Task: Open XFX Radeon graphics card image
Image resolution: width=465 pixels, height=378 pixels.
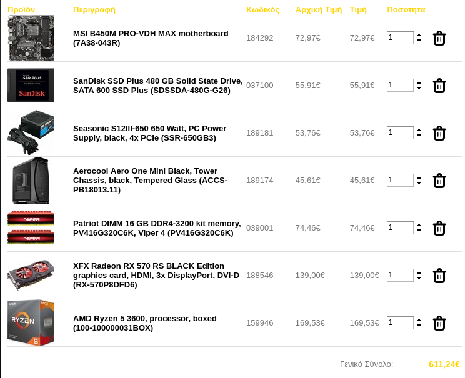Action: pyautogui.click(x=31, y=276)
